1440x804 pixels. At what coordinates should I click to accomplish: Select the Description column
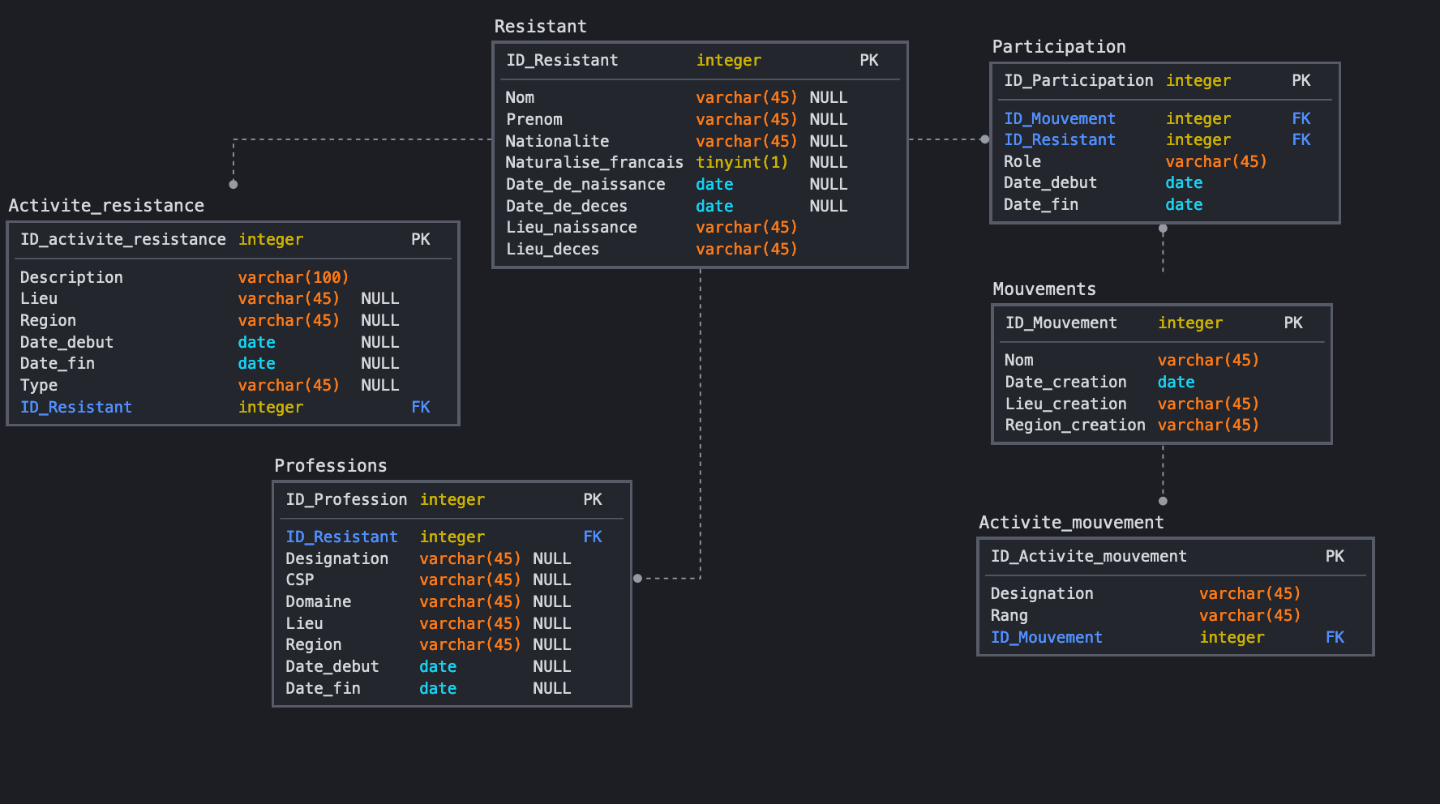pos(233,277)
